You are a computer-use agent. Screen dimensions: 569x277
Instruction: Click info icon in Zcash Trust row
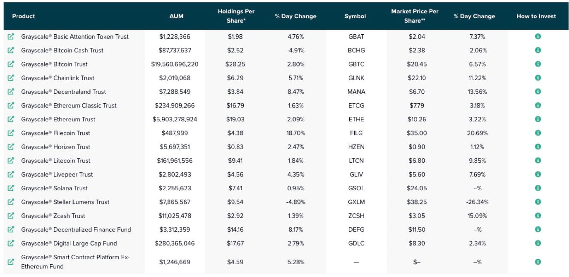538,215
